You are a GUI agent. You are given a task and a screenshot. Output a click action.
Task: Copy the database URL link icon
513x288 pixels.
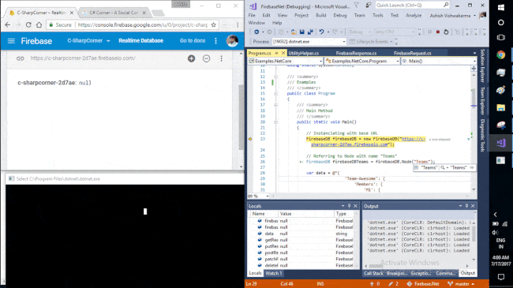point(21,58)
